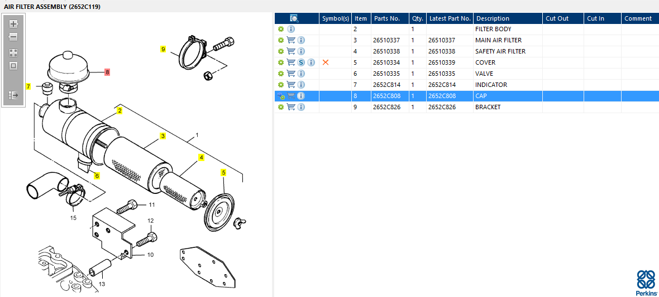659x297 pixels.
Task: Select the INDICATOR row in parts list
Action: pyautogui.click(x=491, y=85)
